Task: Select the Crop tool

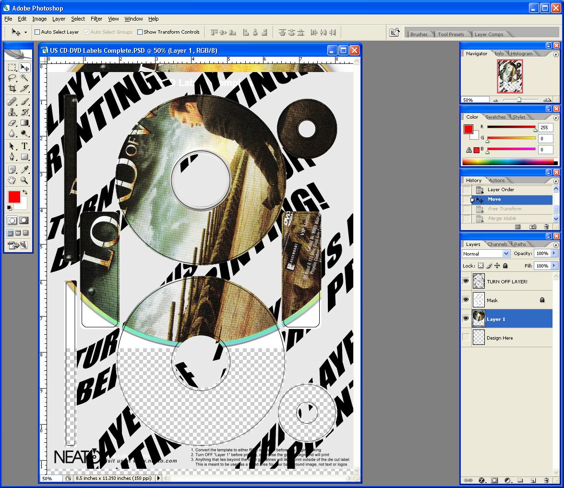Action: (x=12, y=88)
